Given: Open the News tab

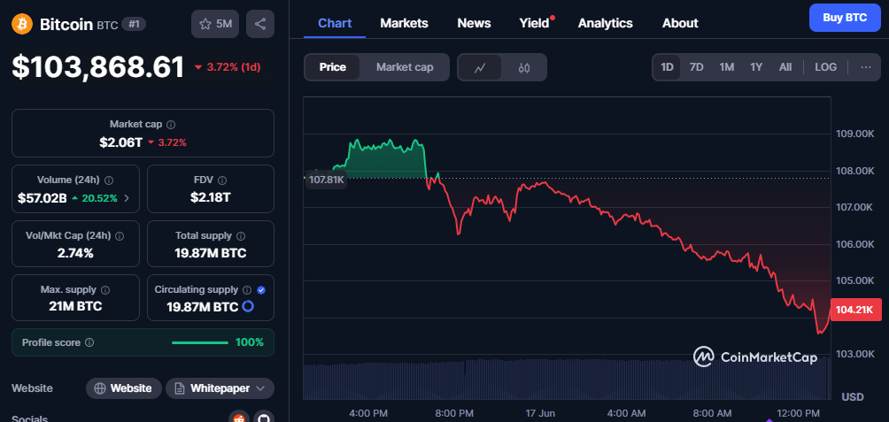Looking at the screenshot, I should [x=474, y=23].
